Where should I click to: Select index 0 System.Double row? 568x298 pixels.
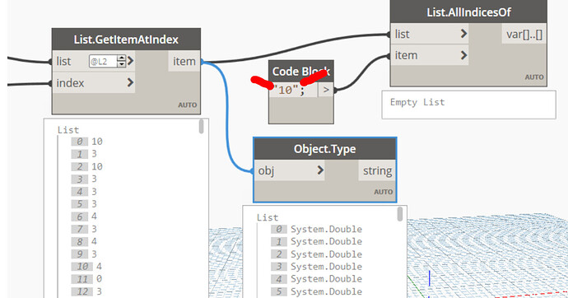point(317,229)
